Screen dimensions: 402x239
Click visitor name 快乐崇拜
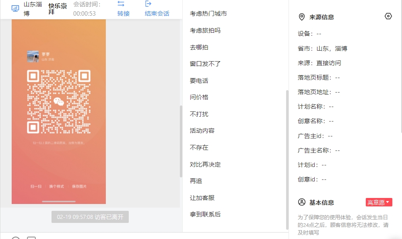(58, 9)
